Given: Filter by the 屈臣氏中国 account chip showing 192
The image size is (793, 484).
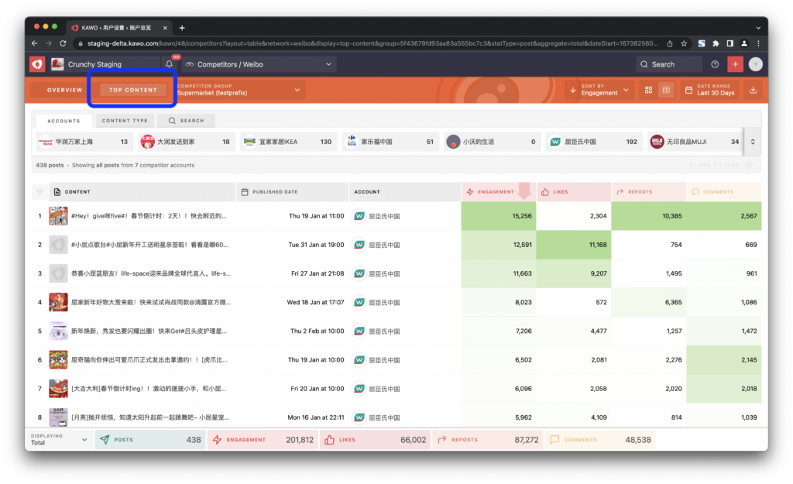Looking at the screenshot, I should click(594, 142).
